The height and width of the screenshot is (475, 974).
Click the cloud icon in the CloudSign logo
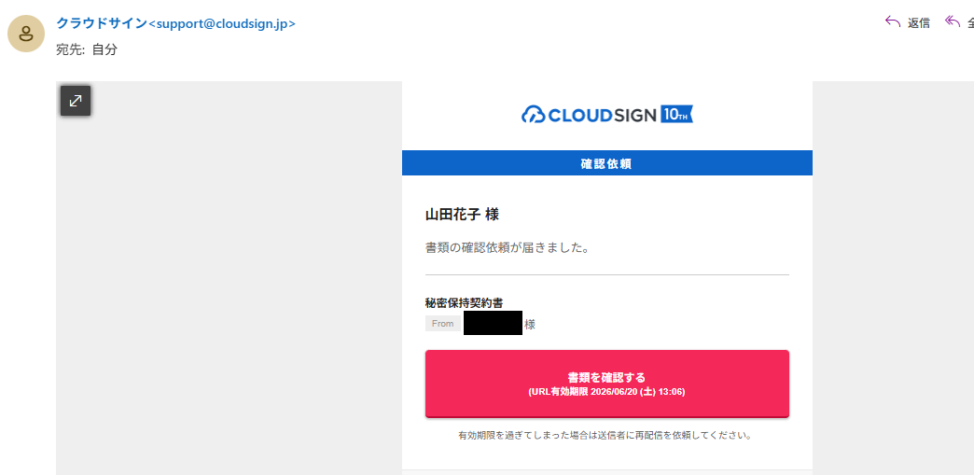533,115
